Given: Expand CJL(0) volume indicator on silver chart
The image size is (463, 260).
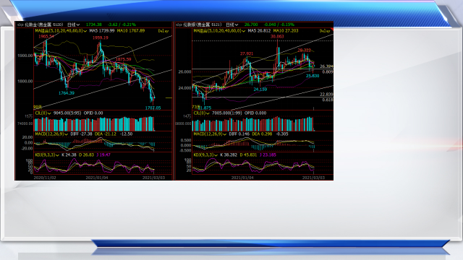Looking at the screenshot, I should point(201,113).
